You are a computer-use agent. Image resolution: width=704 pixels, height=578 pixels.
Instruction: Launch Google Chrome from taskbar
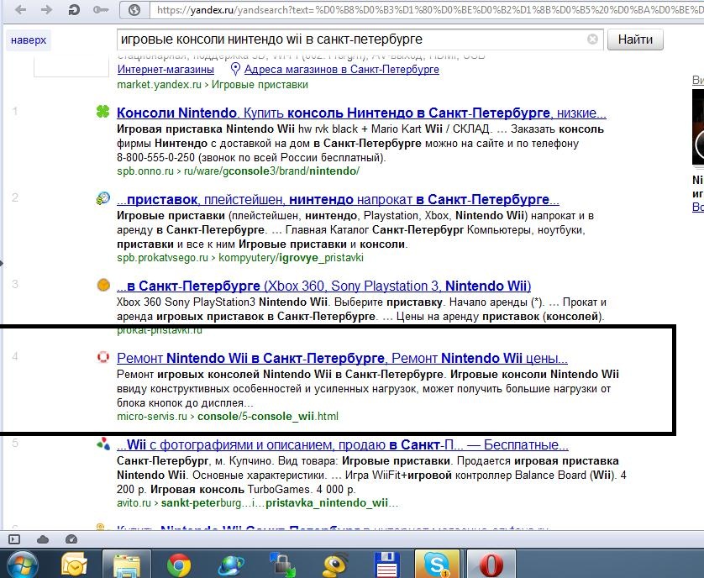click(179, 565)
